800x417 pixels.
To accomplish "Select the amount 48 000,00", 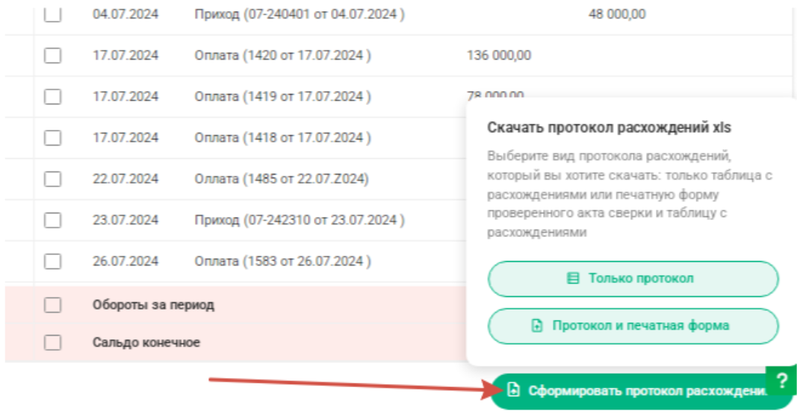I will point(617,13).
